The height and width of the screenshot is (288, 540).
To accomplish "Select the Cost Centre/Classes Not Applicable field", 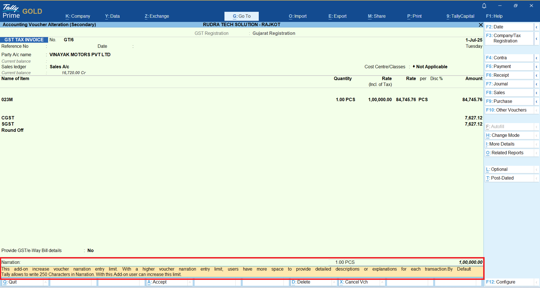I will tap(431, 67).
